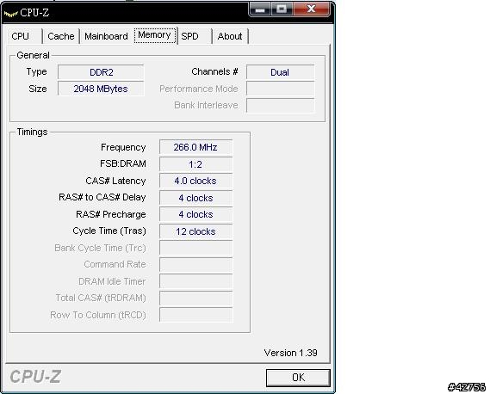Click the Frequency label

tap(123, 147)
